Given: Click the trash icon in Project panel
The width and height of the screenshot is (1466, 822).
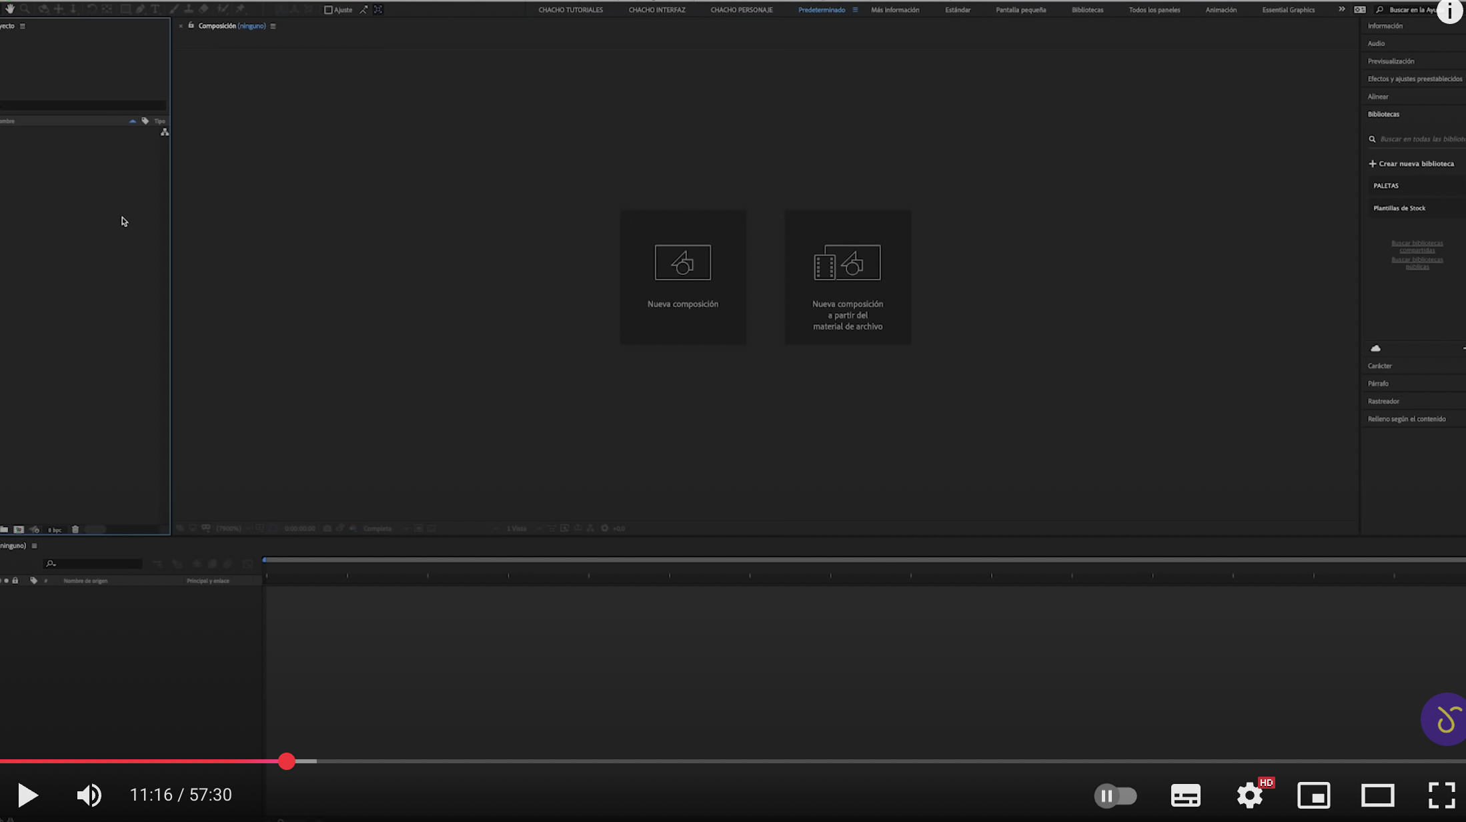Looking at the screenshot, I should pyautogui.click(x=75, y=529).
